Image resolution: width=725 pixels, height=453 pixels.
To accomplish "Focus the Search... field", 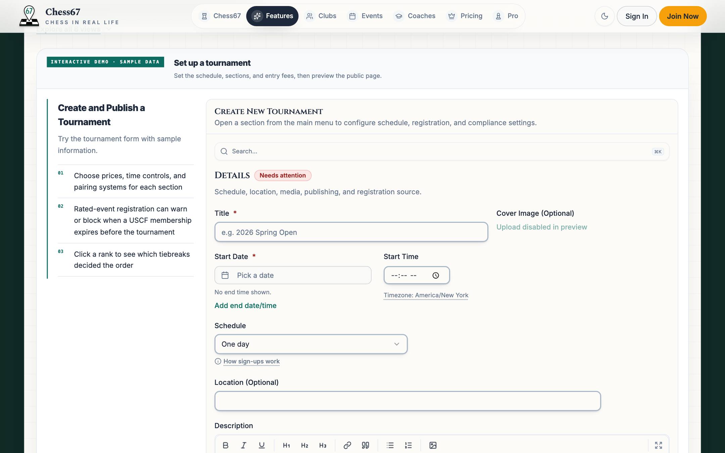I will click(x=442, y=151).
